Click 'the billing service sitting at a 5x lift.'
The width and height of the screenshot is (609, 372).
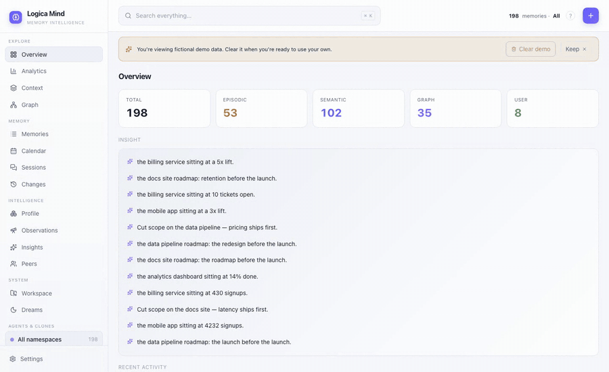tap(185, 162)
